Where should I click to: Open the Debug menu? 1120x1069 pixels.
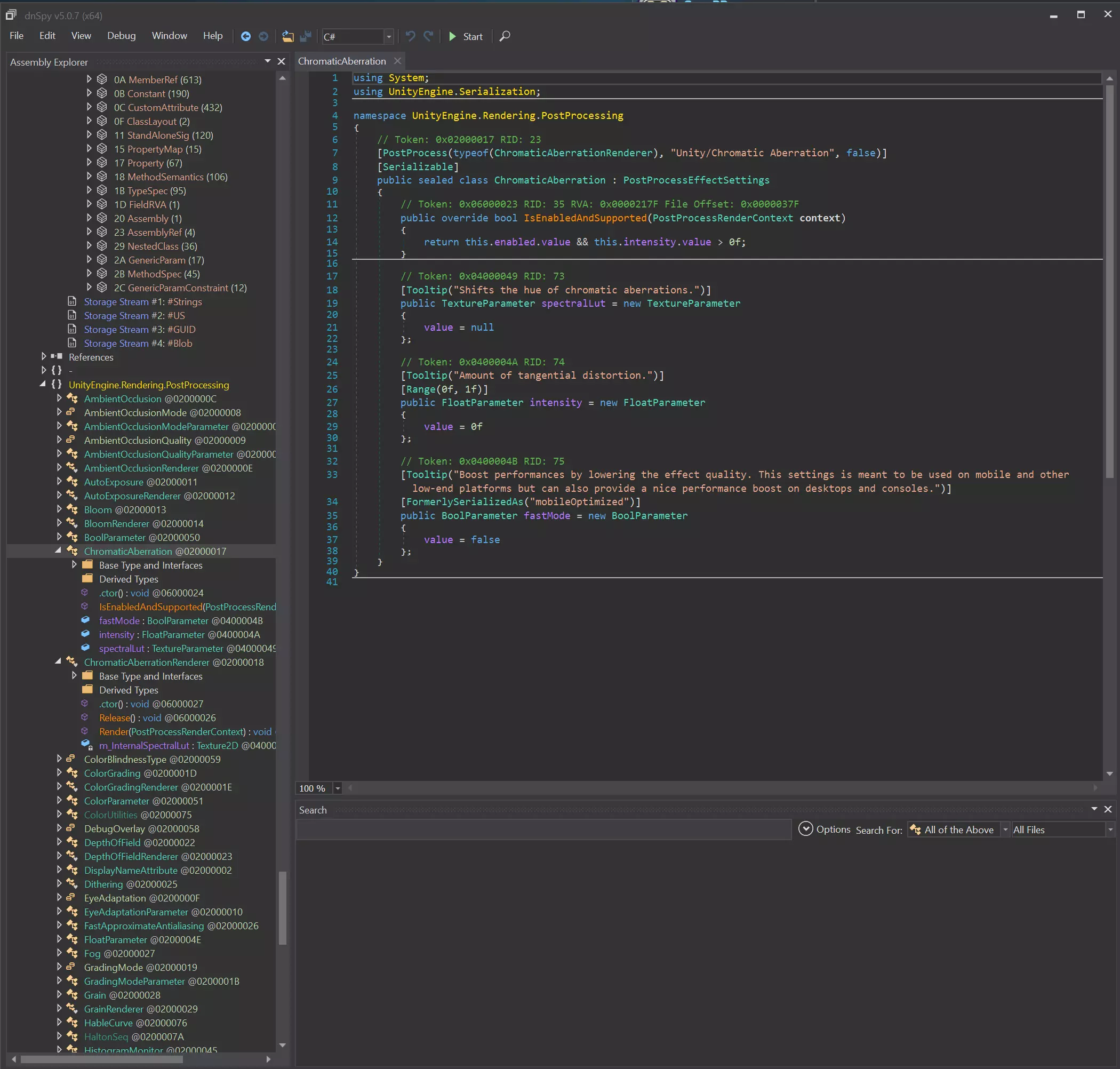(122, 36)
